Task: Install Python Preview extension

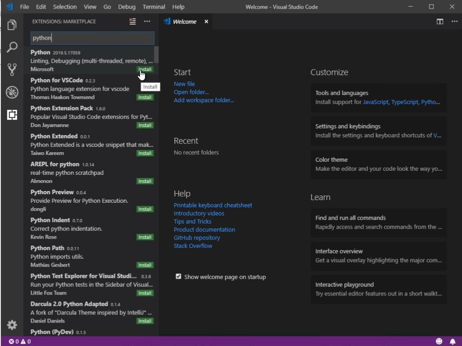Action: tap(145, 209)
